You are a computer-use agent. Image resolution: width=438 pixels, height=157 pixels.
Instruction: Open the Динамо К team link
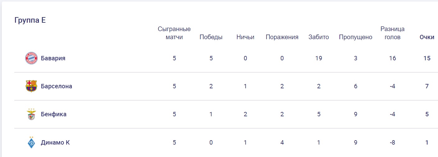[x=55, y=143]
